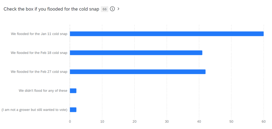Click the 10 axis tick label
Screen dimensions: 272x129
click(102, 122)
